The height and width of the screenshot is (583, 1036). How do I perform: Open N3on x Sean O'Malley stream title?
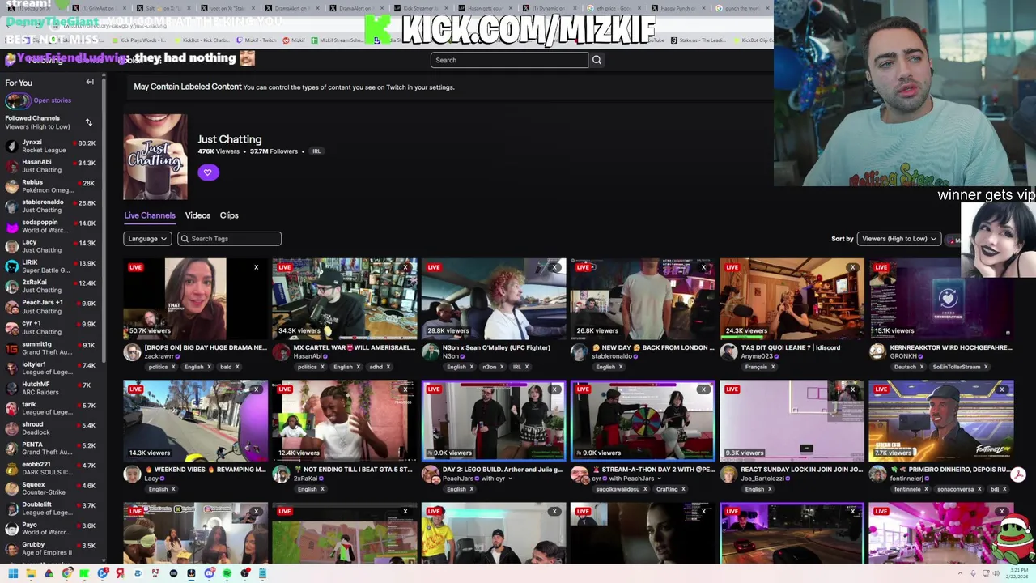point(496,347)
